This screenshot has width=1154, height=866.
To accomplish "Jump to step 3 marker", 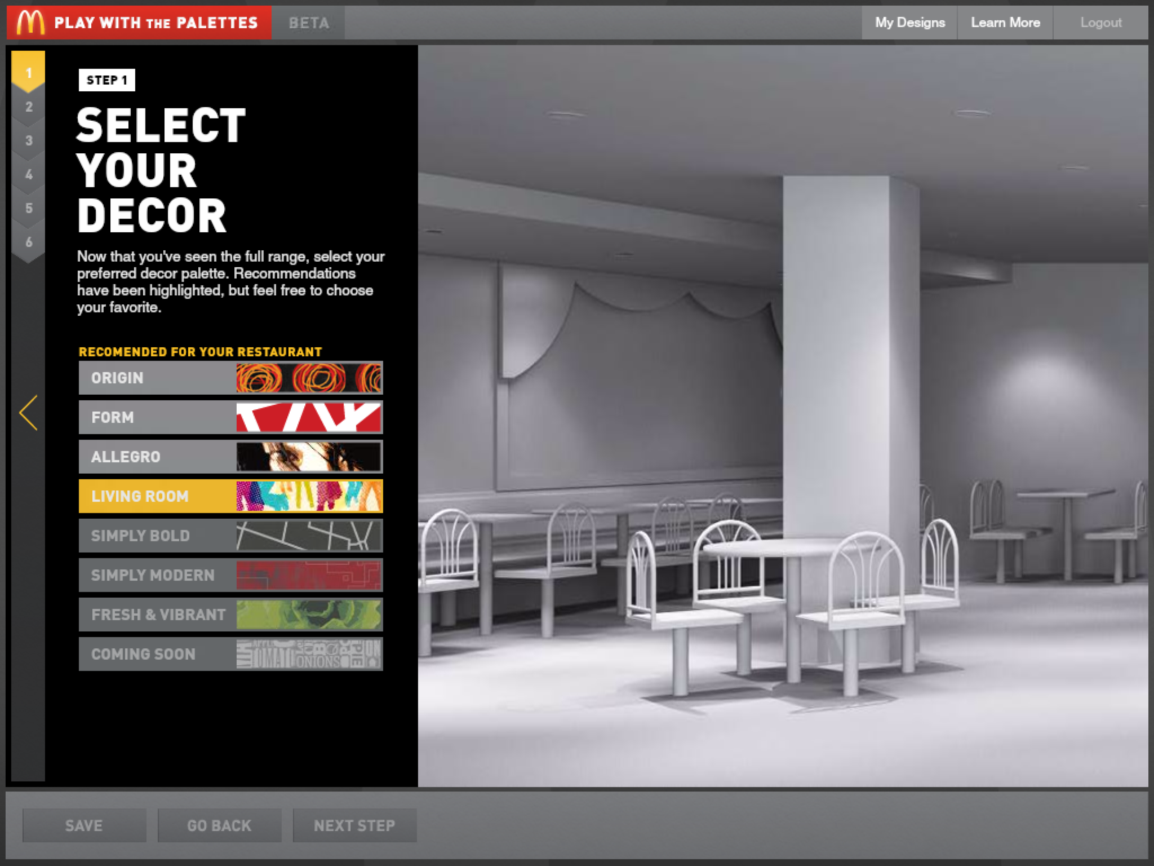I will tap(29, 141).
